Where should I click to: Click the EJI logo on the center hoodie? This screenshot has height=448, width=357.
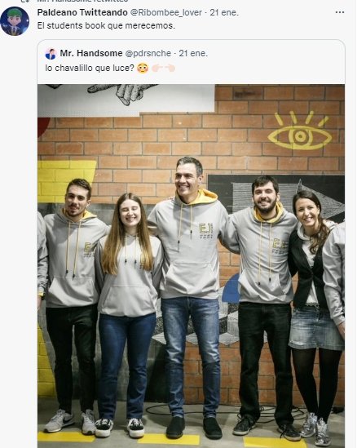click(206, 231)
